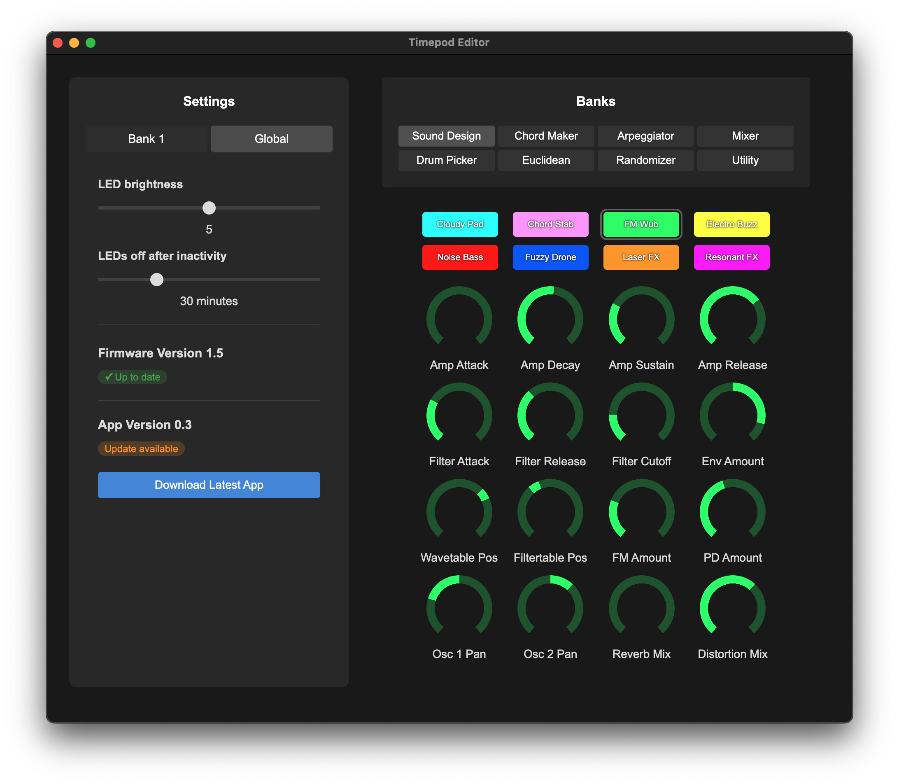Click the LED brightness slider handle
Viewport: 899px width, 784px height.
pos(209,208)
